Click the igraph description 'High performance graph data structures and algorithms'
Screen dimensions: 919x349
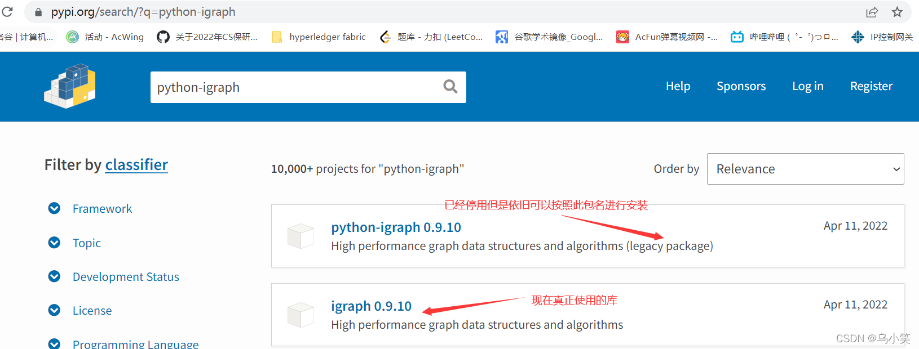(x=477, y=325)
